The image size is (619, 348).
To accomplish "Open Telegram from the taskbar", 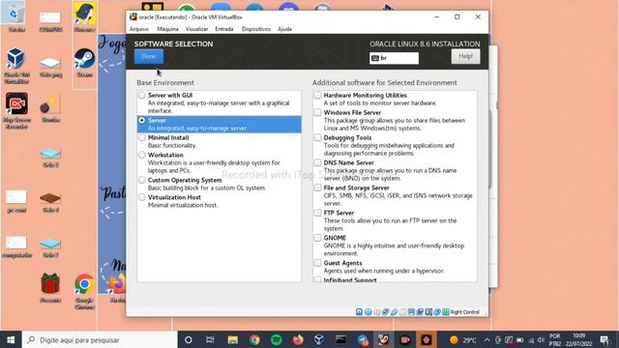I will point(362,339).
